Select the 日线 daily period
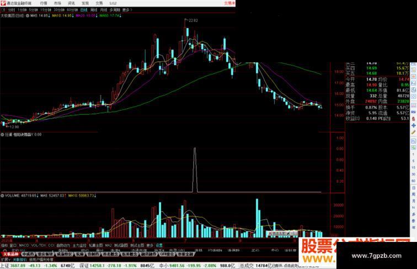This screenshot has width=417, height=269. coord(84,10)
